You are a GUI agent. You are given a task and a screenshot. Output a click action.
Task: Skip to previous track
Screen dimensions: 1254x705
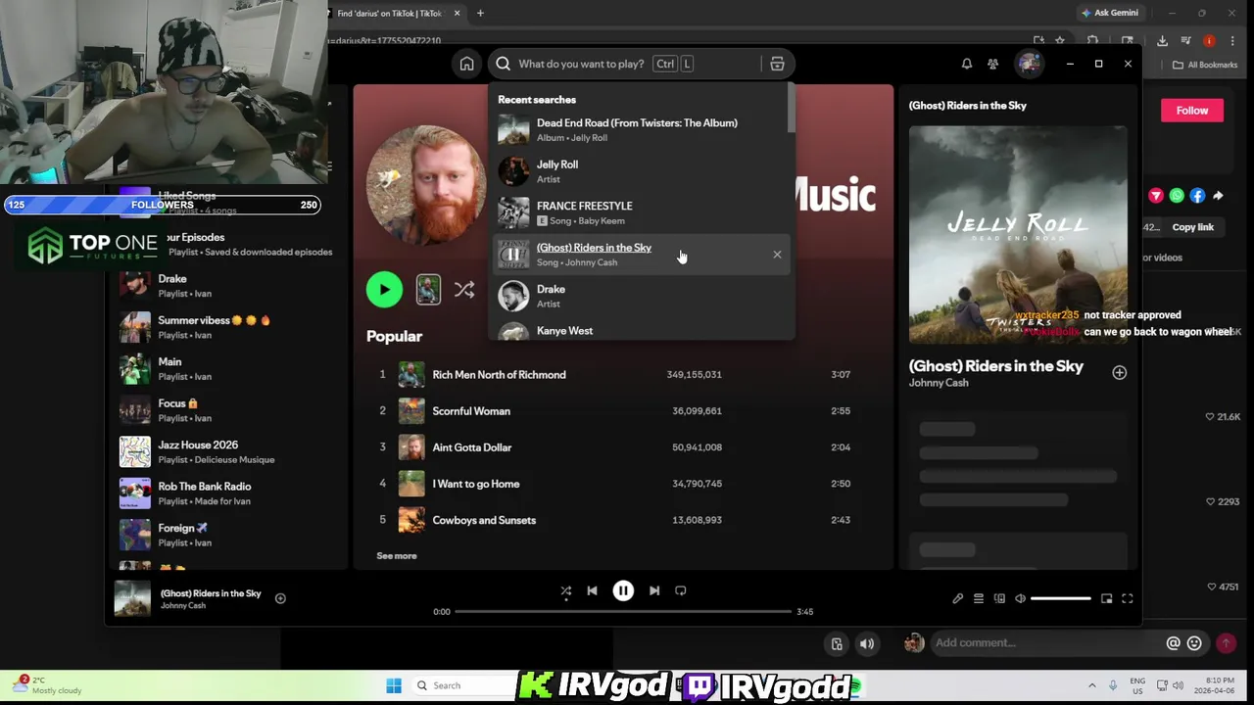[x=592, y=590]
